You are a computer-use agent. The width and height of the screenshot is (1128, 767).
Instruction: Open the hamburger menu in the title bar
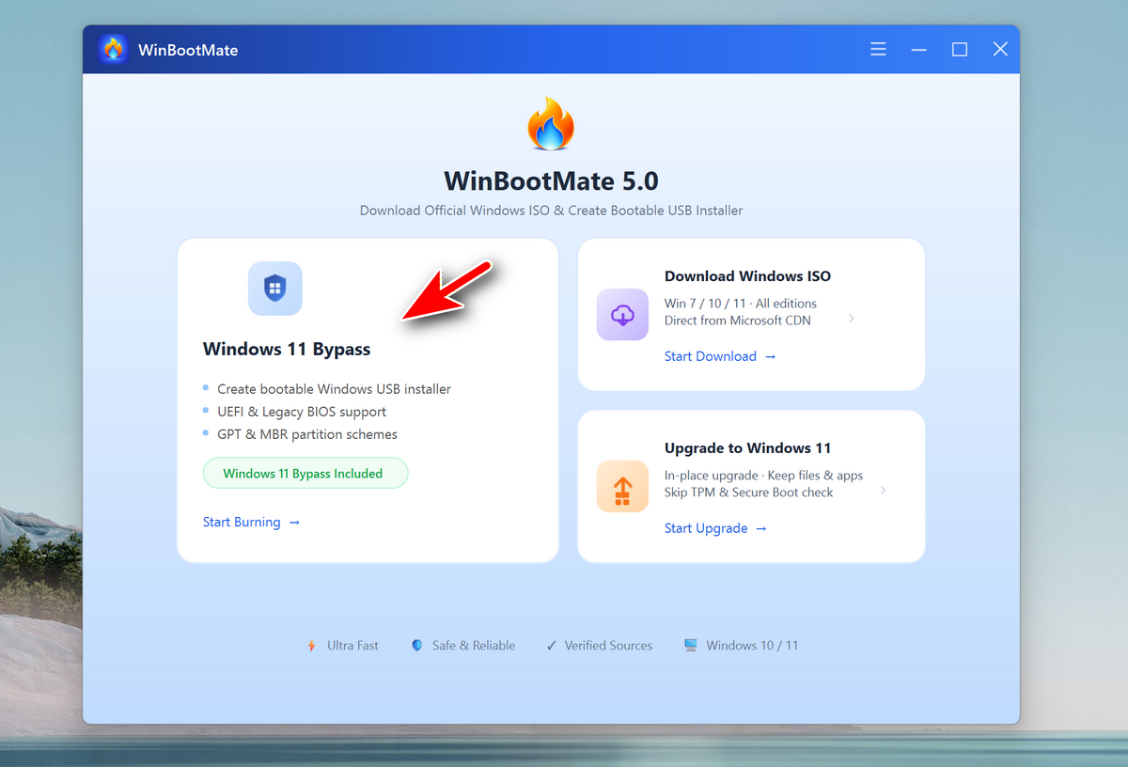[878, 49]
